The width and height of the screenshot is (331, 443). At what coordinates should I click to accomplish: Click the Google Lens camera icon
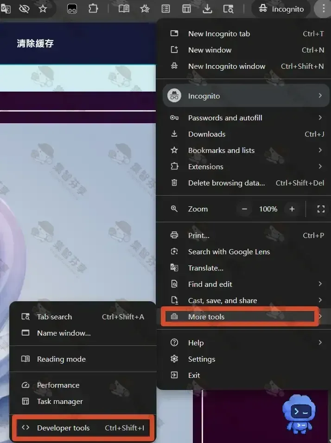click(174, 251)
